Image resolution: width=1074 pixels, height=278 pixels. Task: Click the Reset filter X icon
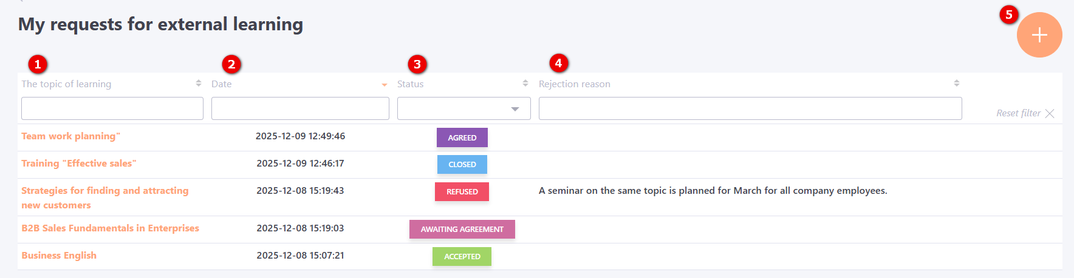[x=1050, y=113]
